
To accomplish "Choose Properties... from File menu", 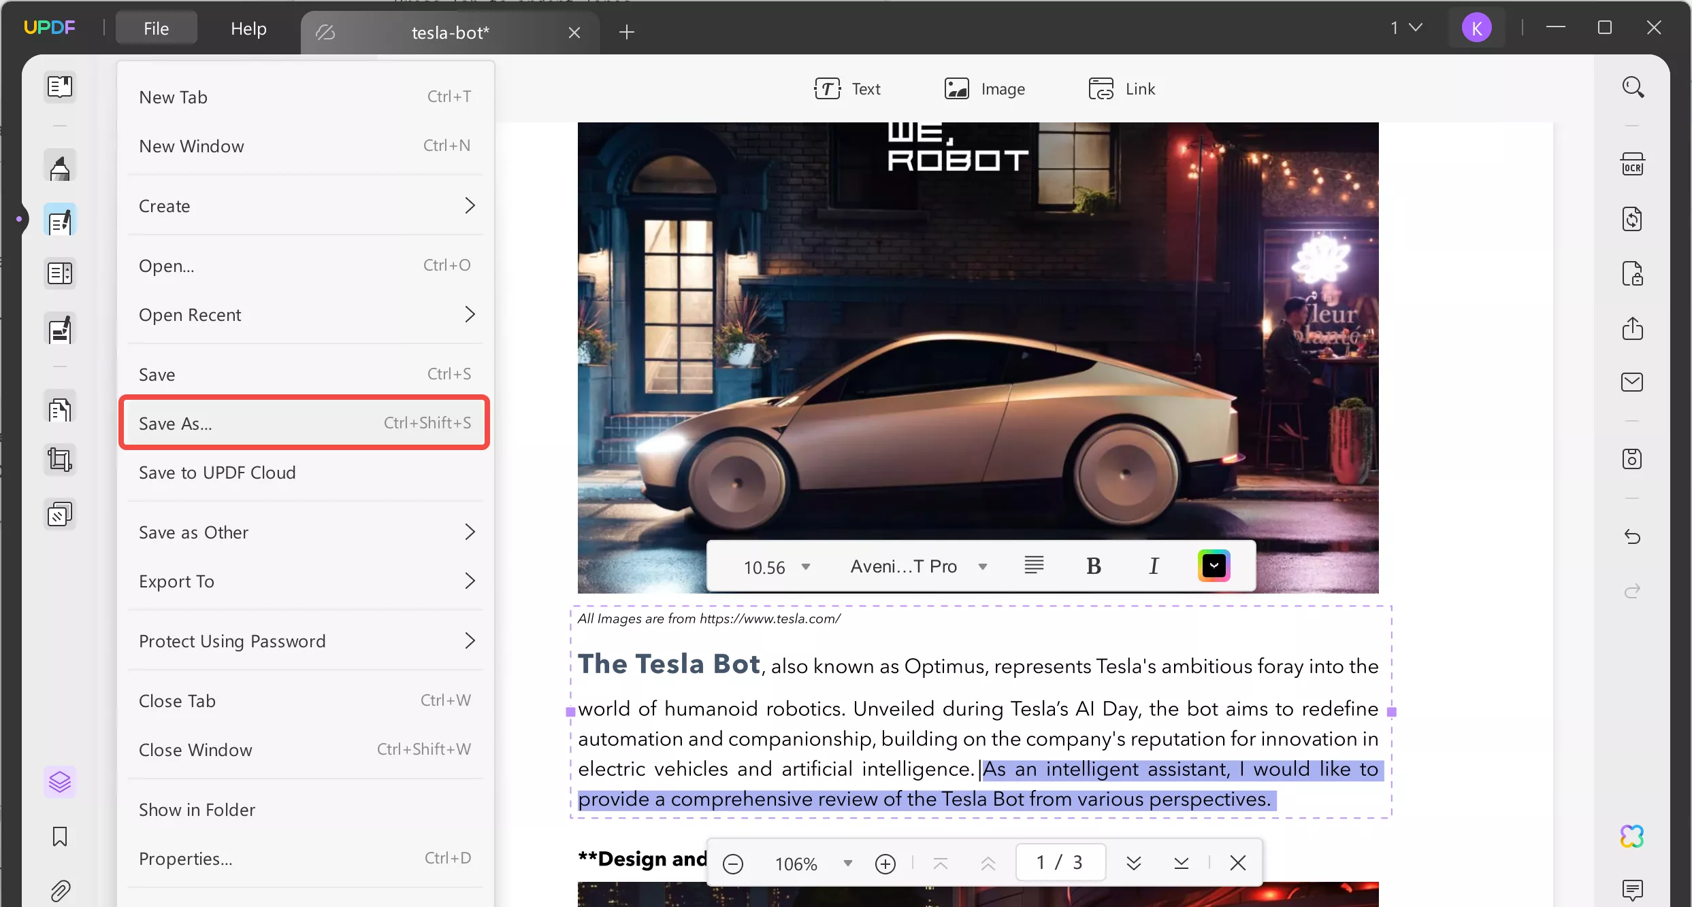I will click(x=305, y=859).
